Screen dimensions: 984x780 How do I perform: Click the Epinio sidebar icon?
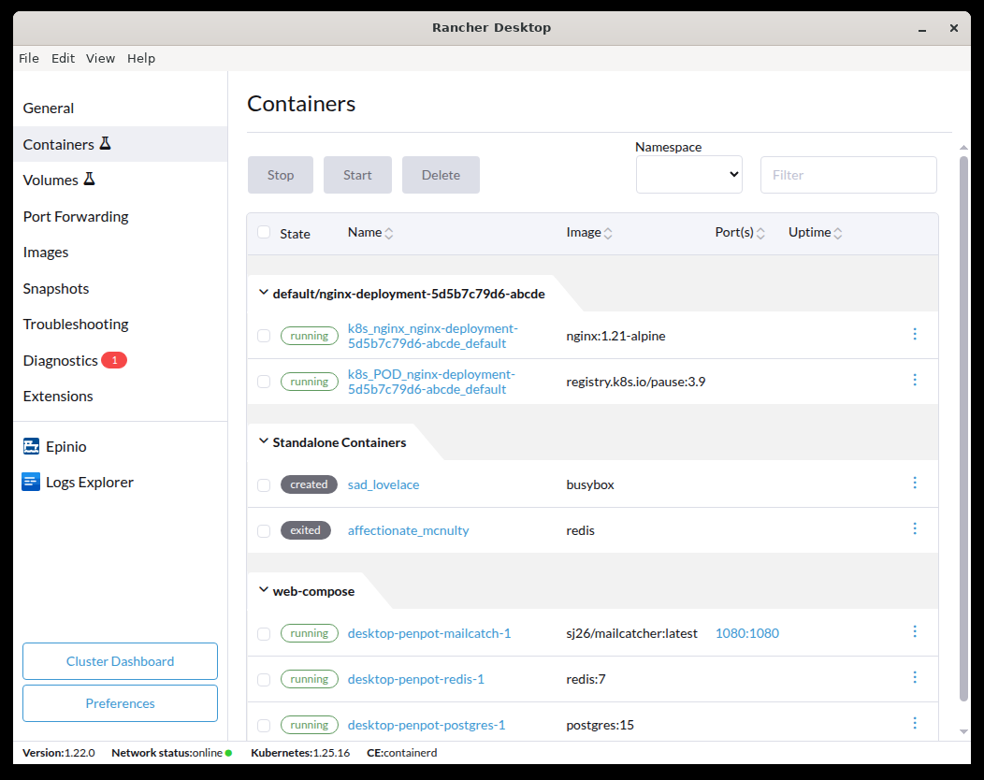(29, 446)
